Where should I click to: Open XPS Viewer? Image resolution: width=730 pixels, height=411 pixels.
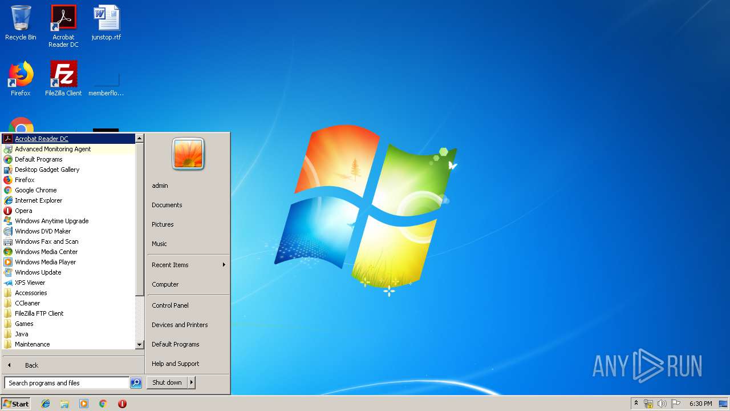68,283
